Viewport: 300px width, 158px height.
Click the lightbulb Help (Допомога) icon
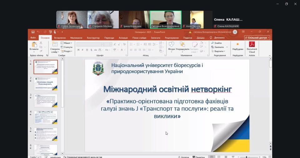(x=211, y=38)
